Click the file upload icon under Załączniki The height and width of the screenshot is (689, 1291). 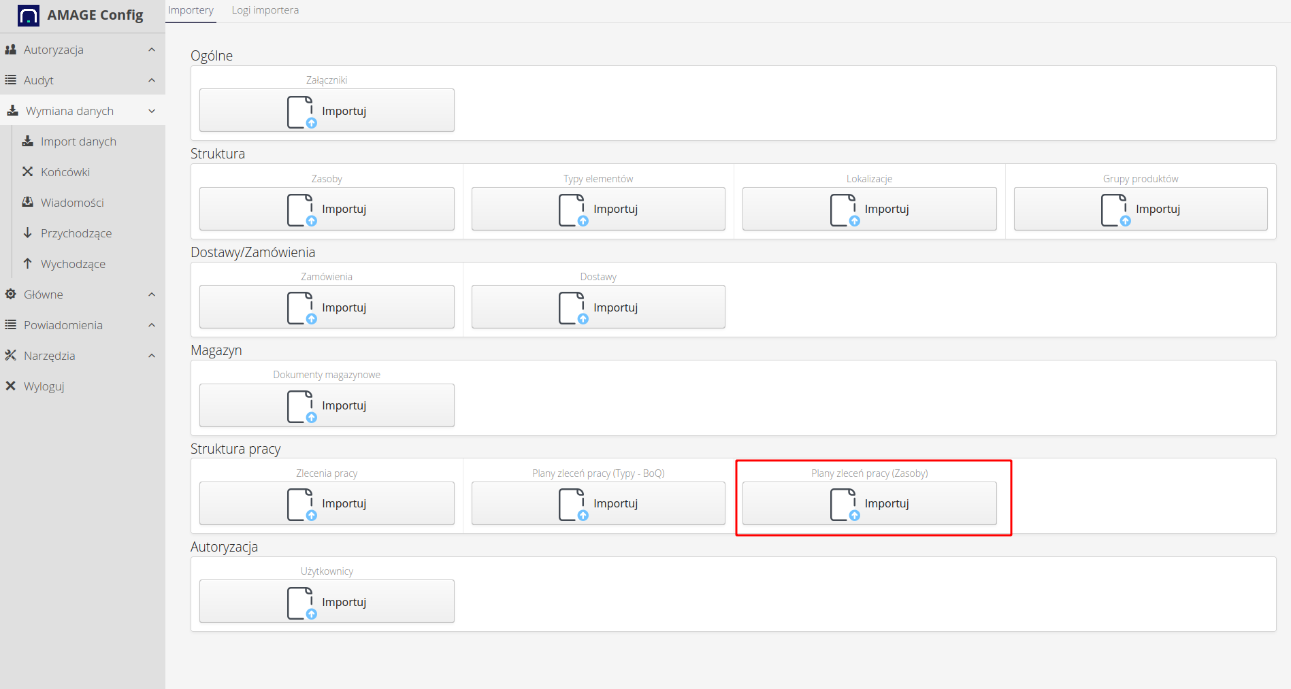pos(301,112)
